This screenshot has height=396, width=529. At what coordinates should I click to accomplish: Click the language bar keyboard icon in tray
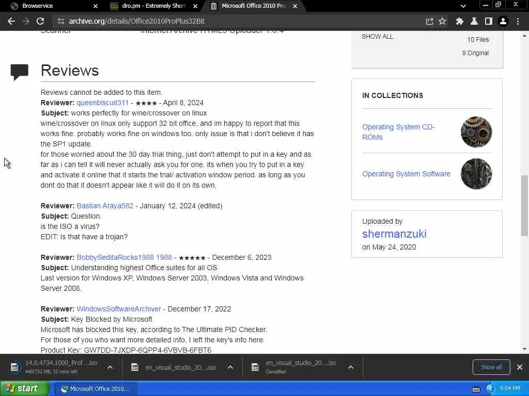[x=476, y=389]
